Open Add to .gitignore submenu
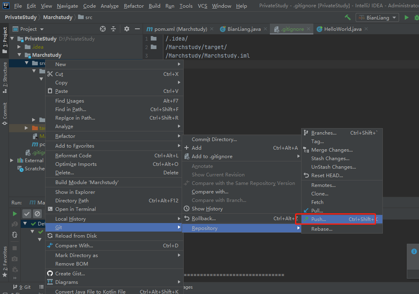419x294 pixels. (241, 157)
